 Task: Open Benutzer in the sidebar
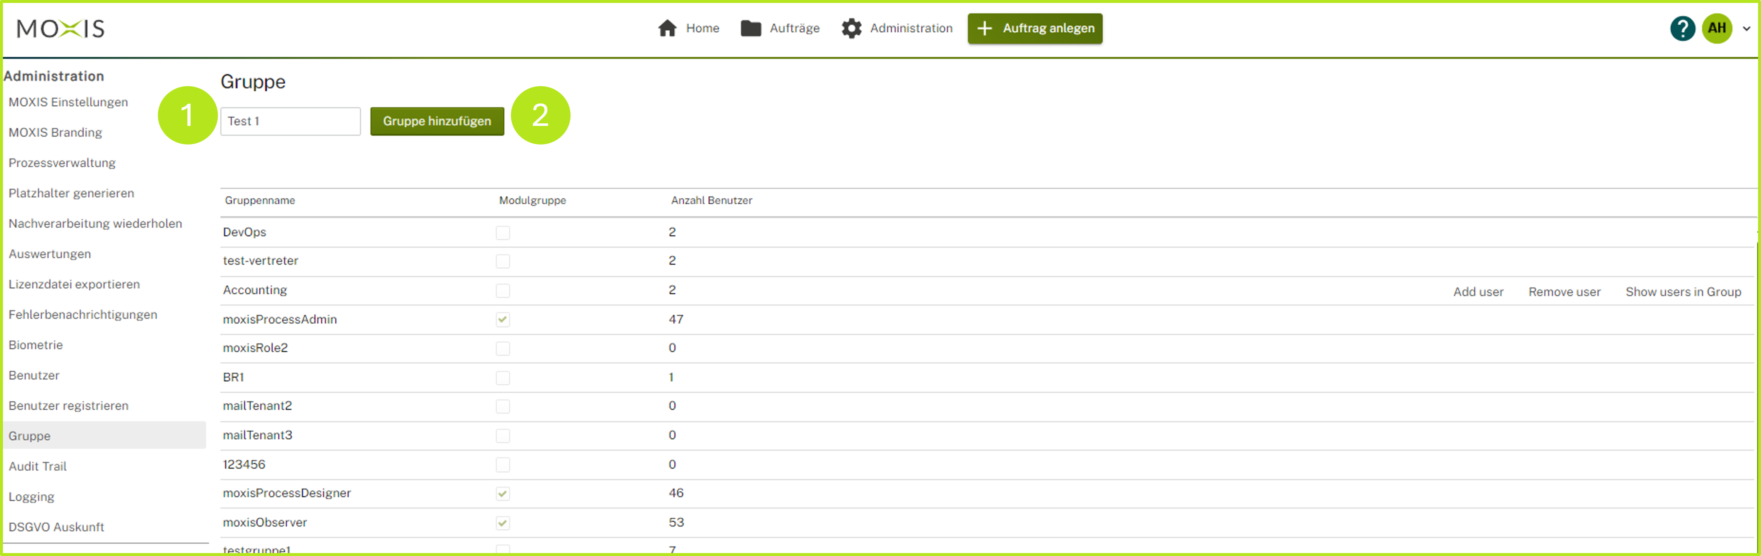click(34, 375)
